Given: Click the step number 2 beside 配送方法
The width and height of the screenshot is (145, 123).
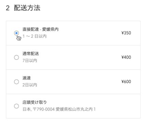Looking at the screenshot, I should [x=8, y=8].
